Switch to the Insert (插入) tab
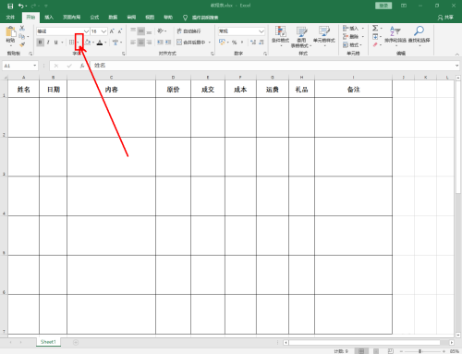Screen dimensions: 462x354 tap(49, 18)
